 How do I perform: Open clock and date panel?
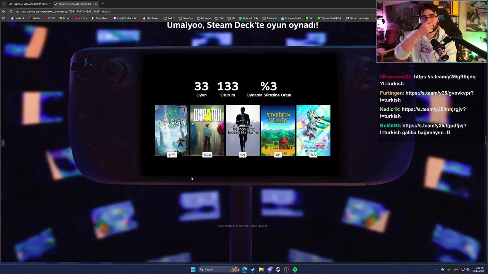pos(478,269)
